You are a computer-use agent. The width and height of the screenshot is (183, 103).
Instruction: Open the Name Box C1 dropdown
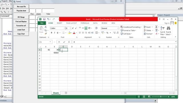pos(50,42)
